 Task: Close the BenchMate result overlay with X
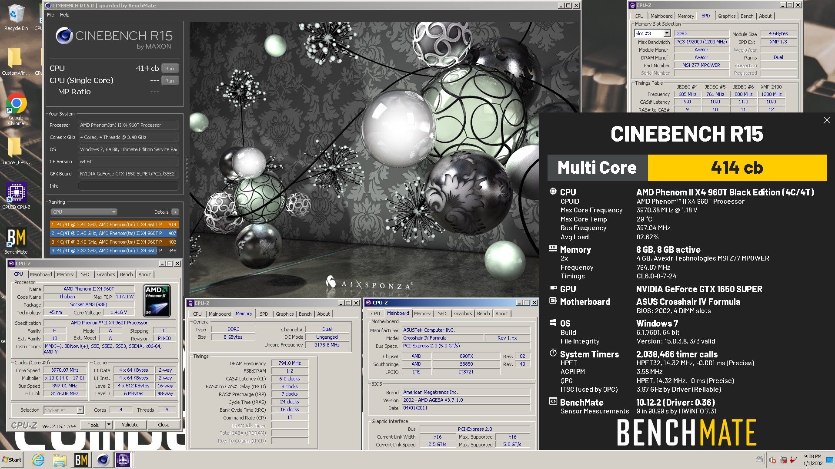[x=827, y=120]
